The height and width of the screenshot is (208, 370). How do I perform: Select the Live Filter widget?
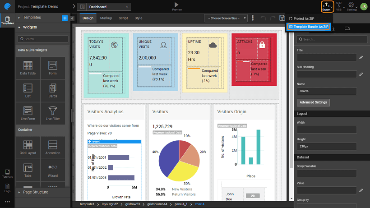pos(53,113)
